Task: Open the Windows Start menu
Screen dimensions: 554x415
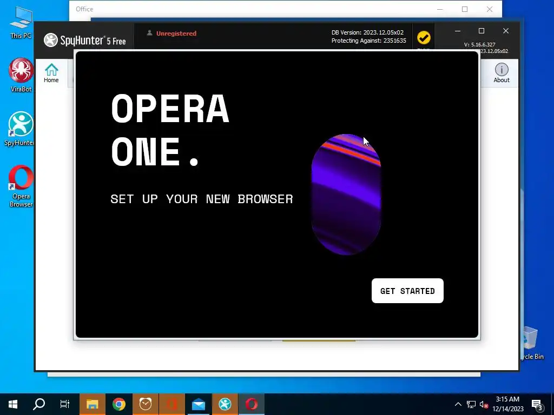Action: pyautogui.click(x=13, y=404)
